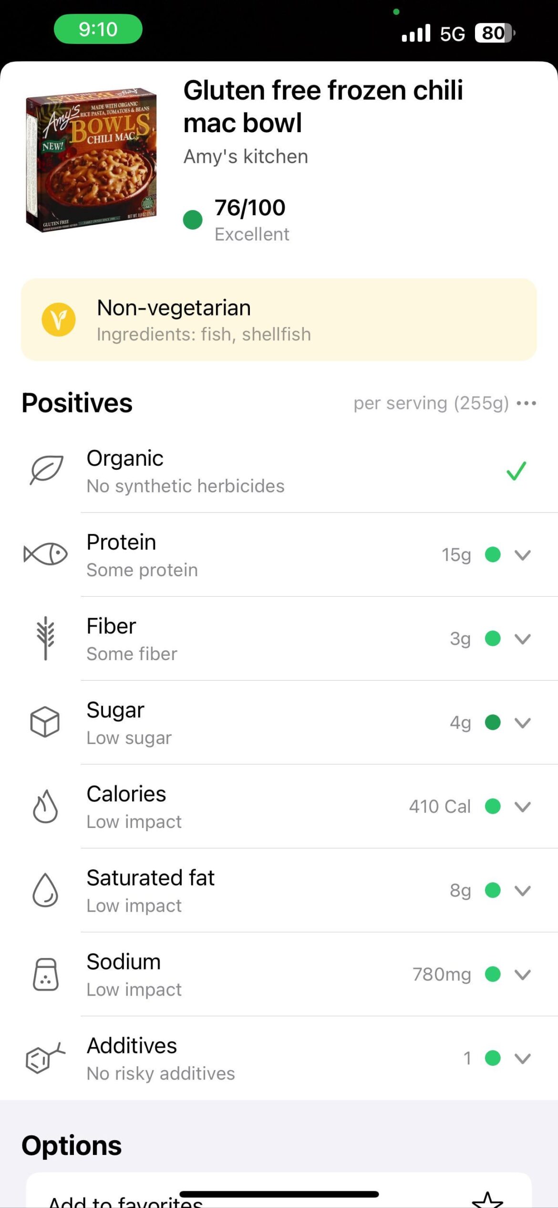Viewport: 558px width, 1208px height.
Task: Open the chili mac bowl product image
Action: coord(91,160)
